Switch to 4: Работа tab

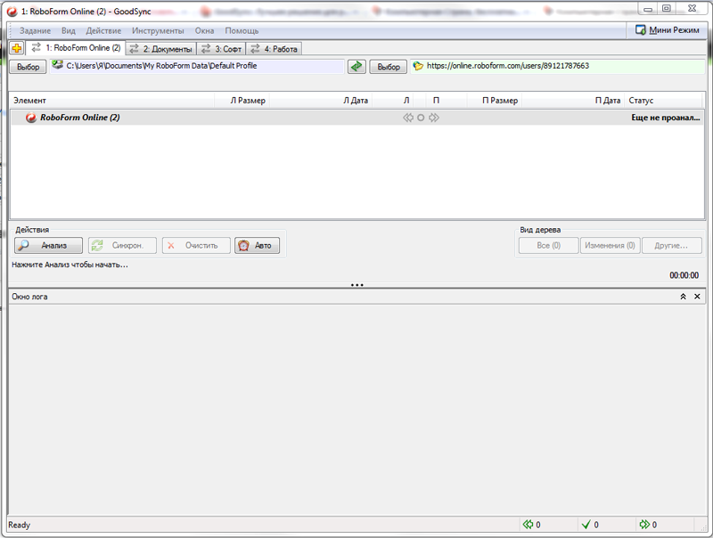(274, 49)
